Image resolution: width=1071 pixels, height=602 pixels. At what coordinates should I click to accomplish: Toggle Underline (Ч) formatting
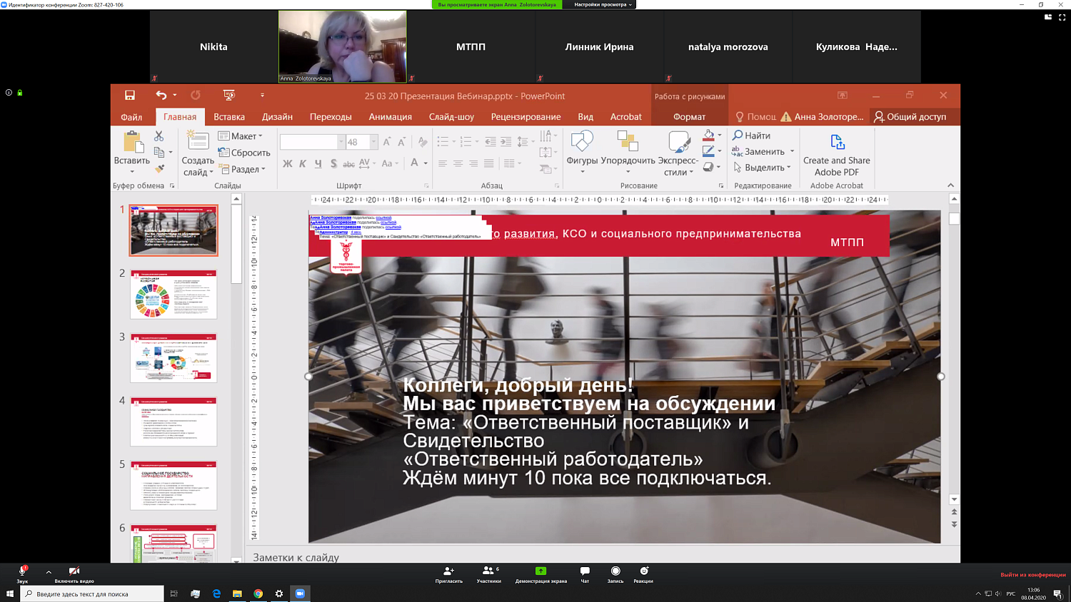[318, 163]
